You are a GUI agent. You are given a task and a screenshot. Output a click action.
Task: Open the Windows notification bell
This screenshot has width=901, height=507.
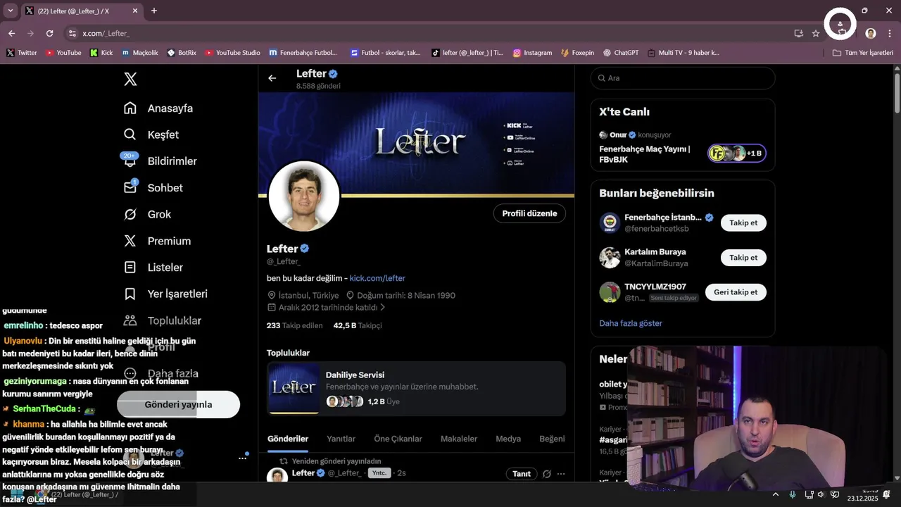pyautogui.click(x=887, y=494)
